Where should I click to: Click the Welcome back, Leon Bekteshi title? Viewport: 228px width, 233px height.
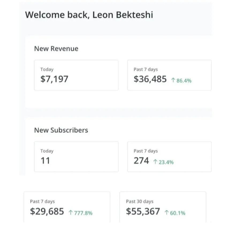(89, 15)
